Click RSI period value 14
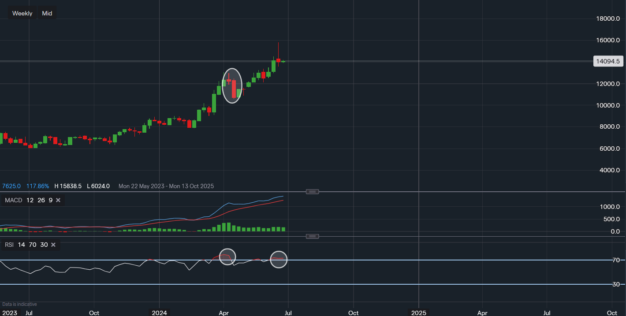Screen dimensions: 626x316 point(21,245)
